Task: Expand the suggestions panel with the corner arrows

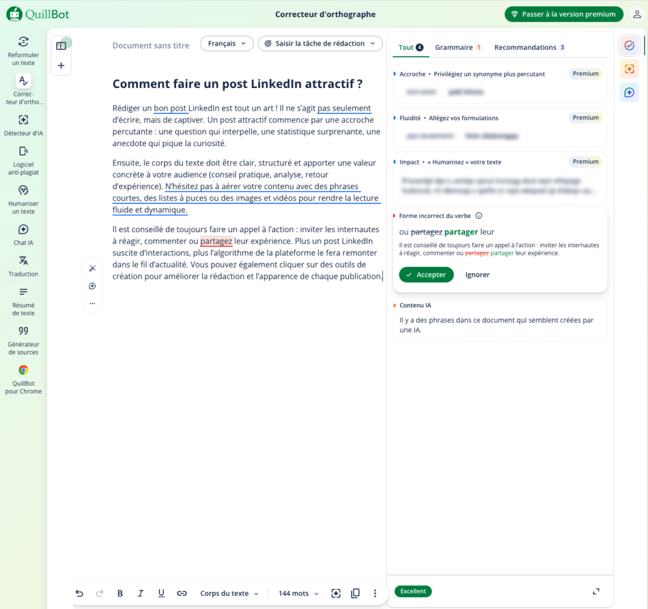Action: coord(595,591)
